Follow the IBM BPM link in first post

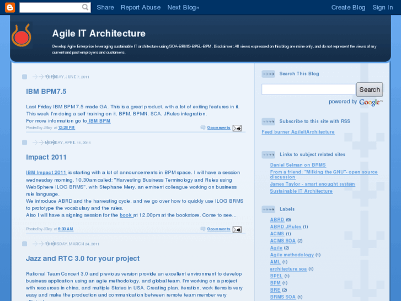[x=99, y=120]
